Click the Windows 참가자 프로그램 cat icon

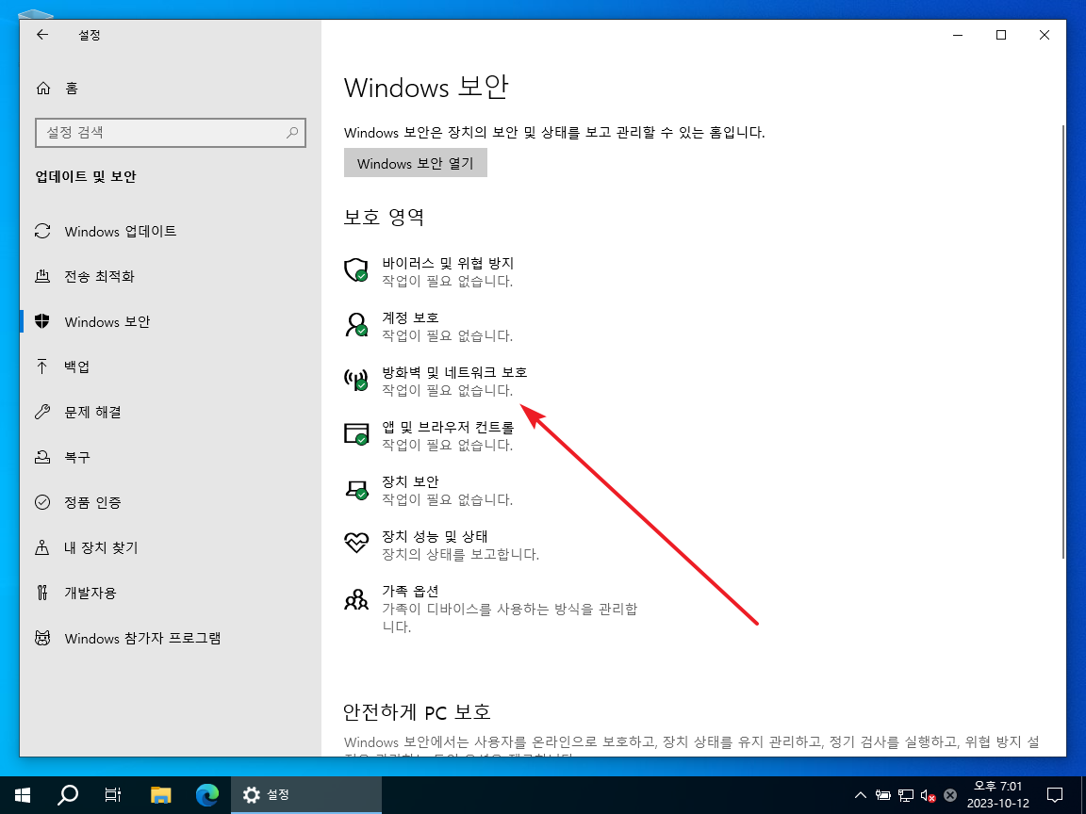pyautogui.click(x=42, y=638)
